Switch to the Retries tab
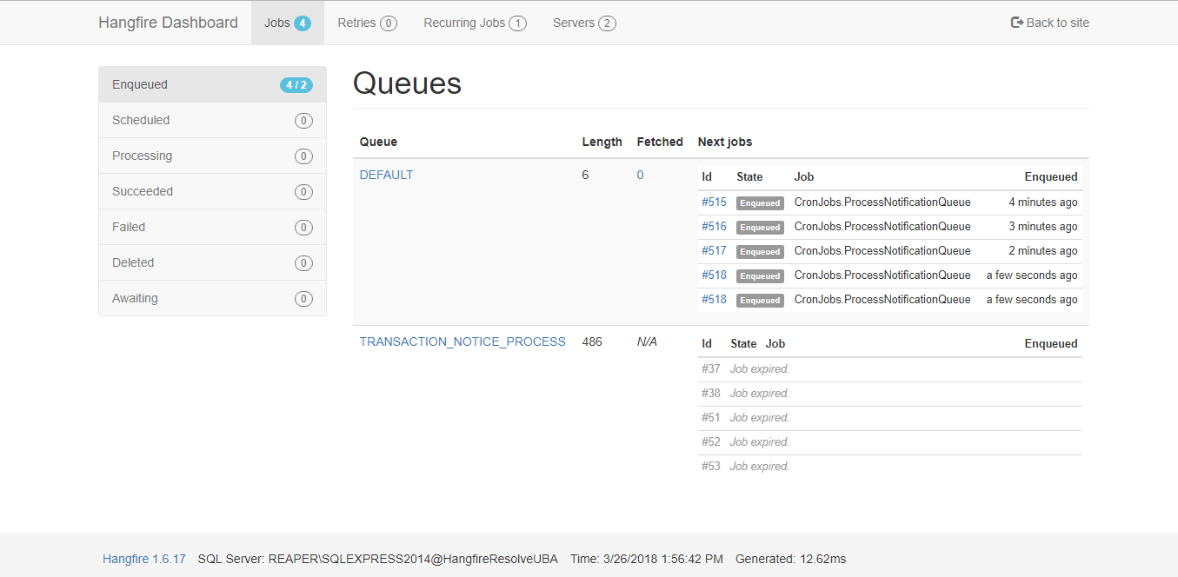This screenshot has height=577, width=1178. 359,23
